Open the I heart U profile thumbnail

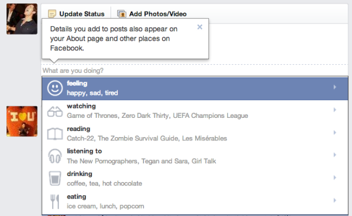[22, 121]
